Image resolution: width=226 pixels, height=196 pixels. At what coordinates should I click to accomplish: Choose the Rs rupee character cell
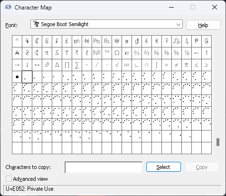[x=107, y=41]
